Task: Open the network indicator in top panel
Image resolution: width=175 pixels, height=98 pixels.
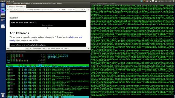Action: [150, 1]
